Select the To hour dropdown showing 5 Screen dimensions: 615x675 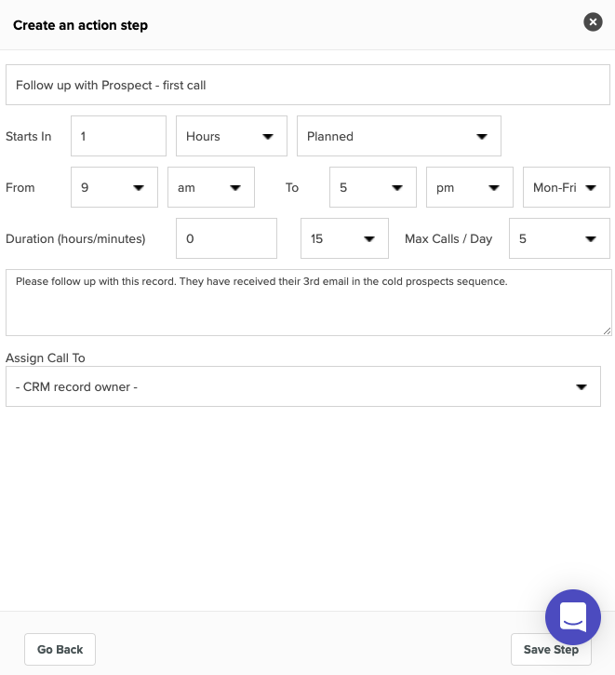point(373,187)
